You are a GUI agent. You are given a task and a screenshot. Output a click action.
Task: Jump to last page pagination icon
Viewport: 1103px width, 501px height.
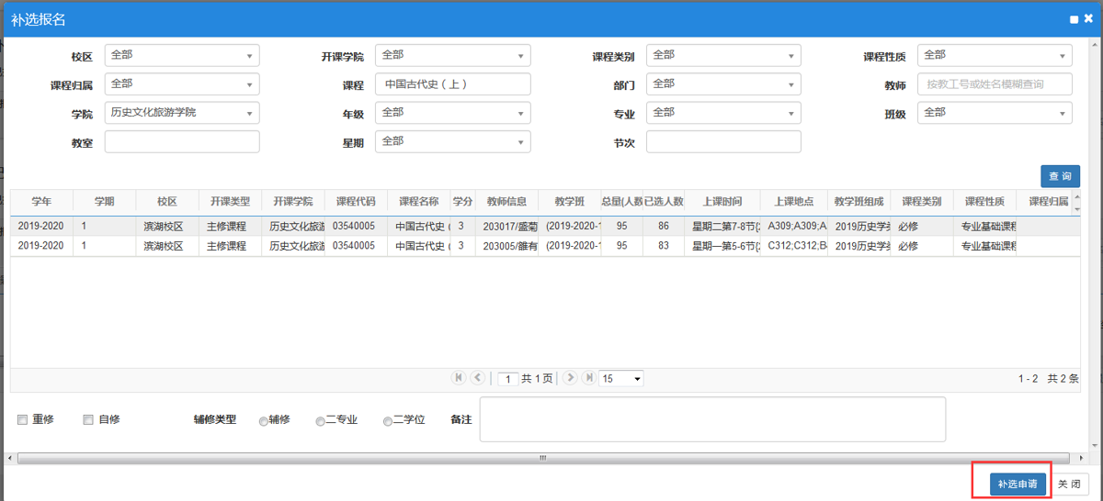588,378
